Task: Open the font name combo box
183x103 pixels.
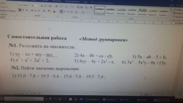Action: [x=24, y=5]
